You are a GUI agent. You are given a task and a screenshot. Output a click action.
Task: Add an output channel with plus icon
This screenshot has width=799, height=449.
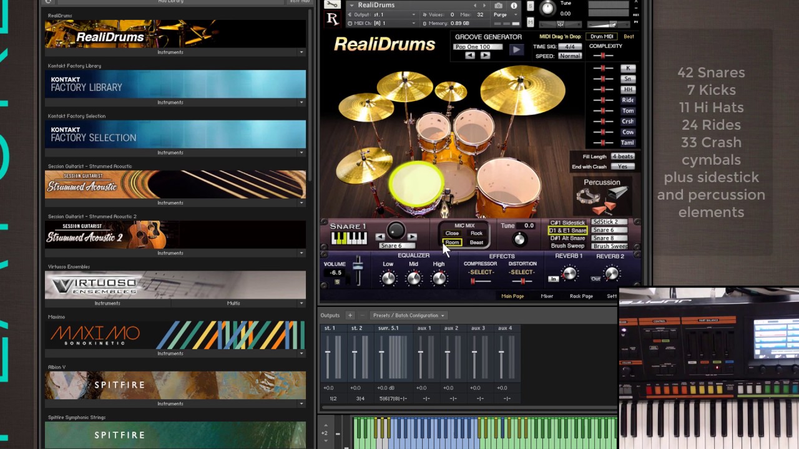(350, 316)
